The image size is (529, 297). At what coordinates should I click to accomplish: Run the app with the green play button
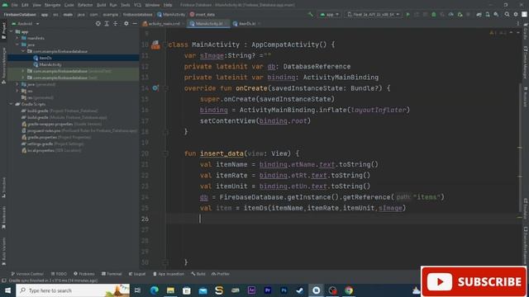[407, 15]
